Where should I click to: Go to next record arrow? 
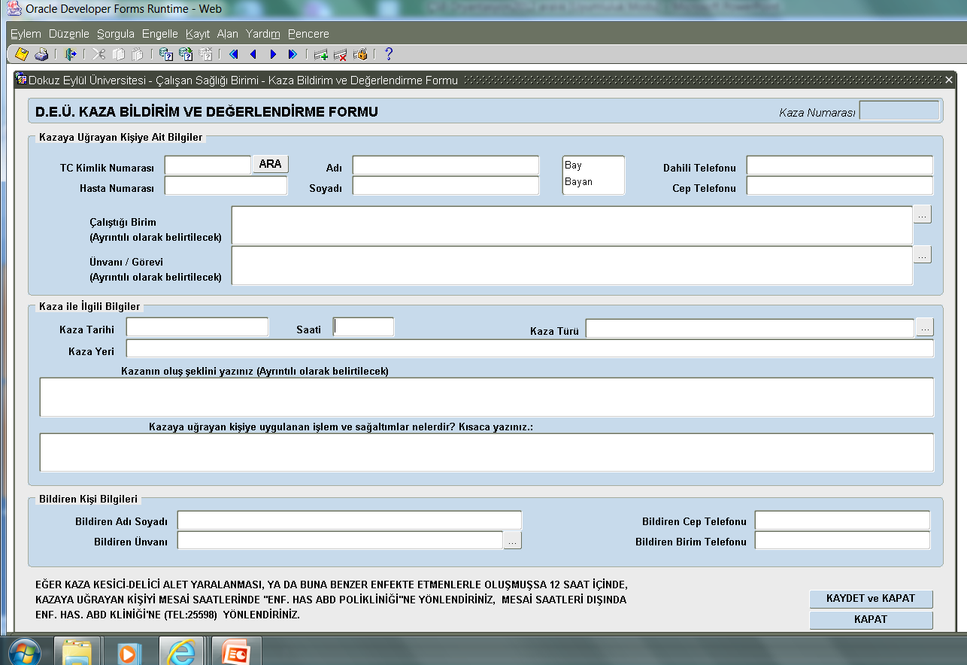click(x=273, y=54)
